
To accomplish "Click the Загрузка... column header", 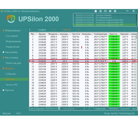I will click(x=87, y=34).
